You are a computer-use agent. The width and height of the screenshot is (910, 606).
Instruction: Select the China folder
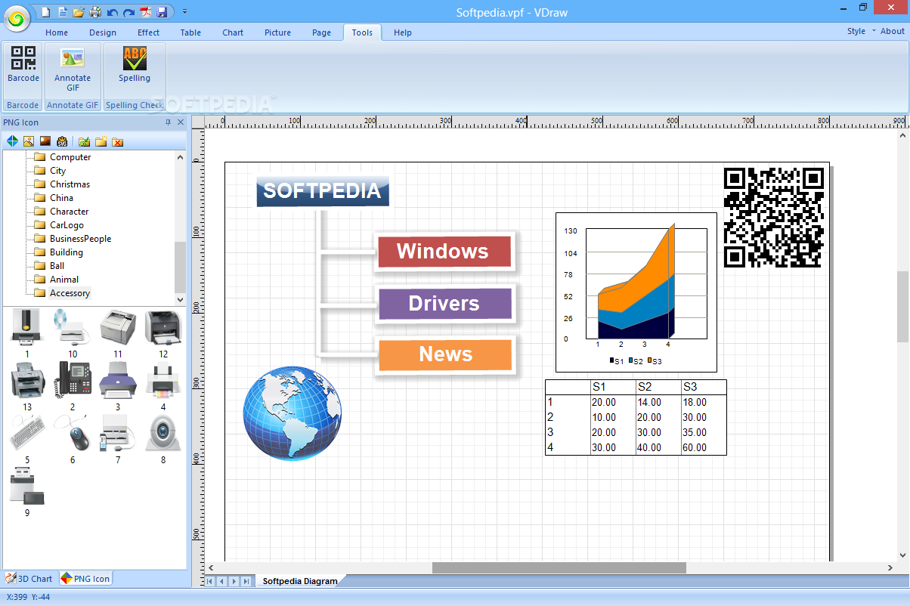(x=62, y=198)
